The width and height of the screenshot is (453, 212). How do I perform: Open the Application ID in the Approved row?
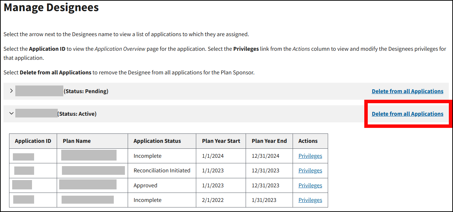[x=22, y=185]
